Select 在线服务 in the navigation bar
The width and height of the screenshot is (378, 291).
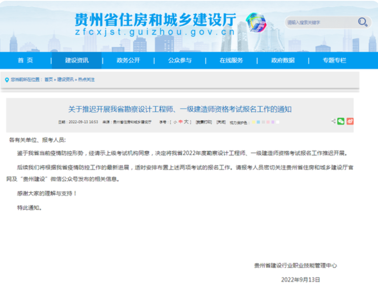pos(231,60)
